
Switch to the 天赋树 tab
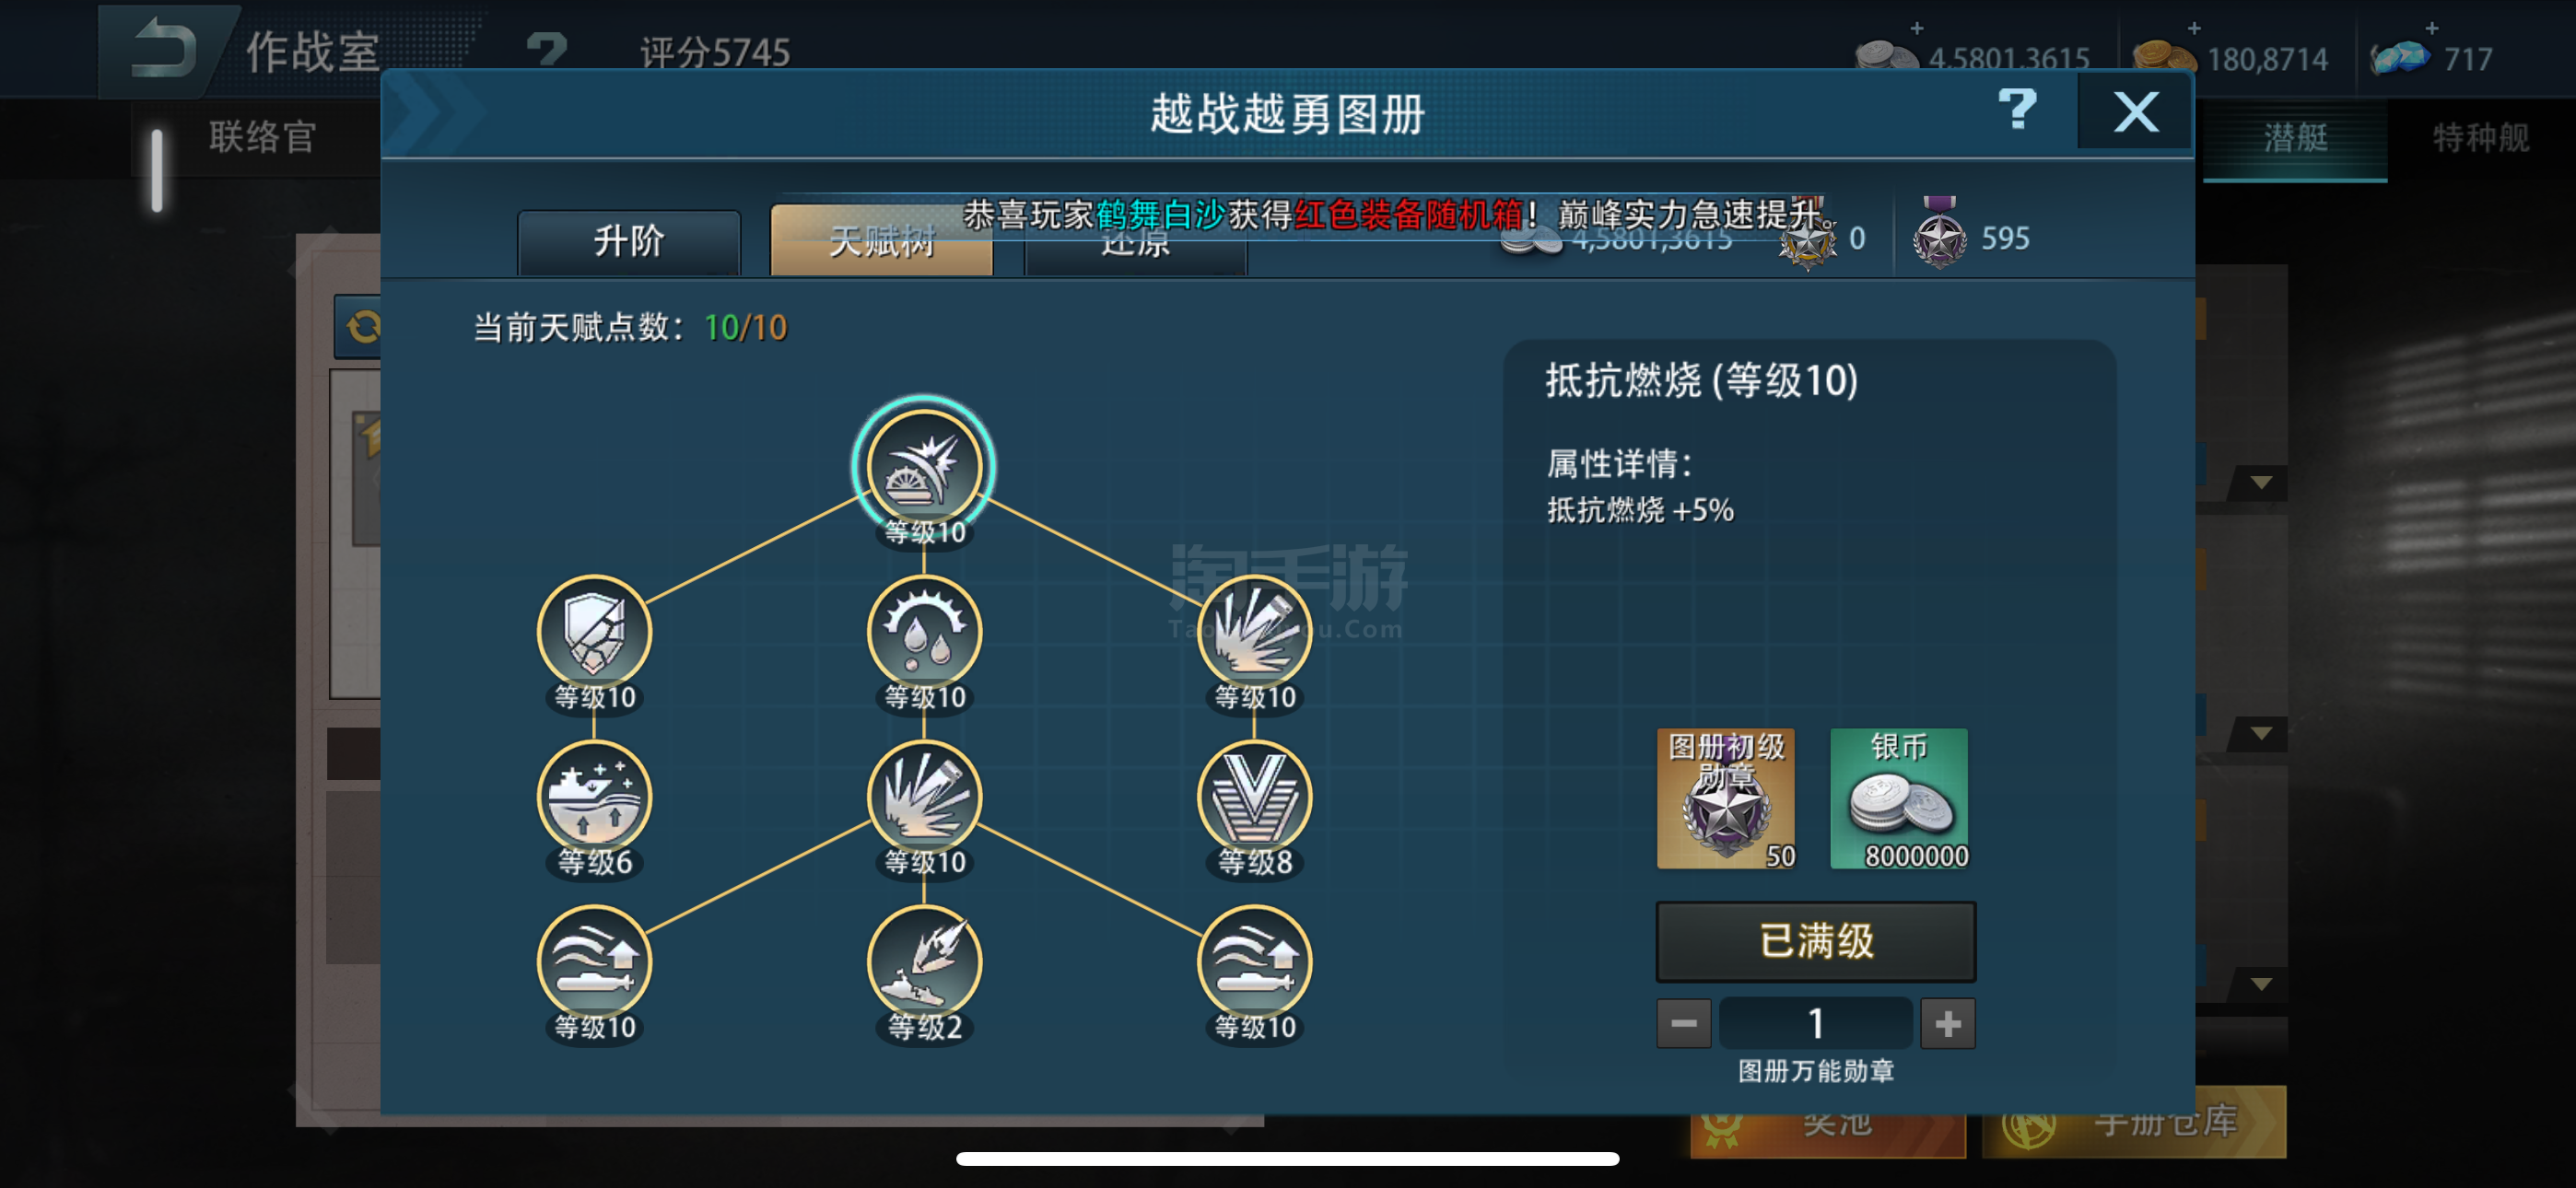pyautogui.click(x=880, y=241)
